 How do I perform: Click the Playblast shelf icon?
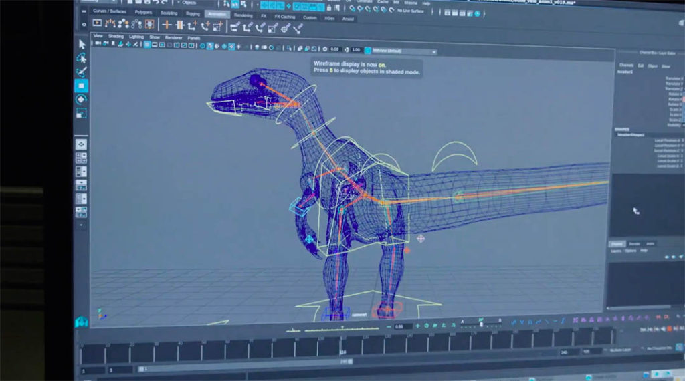tap(97, 23)
